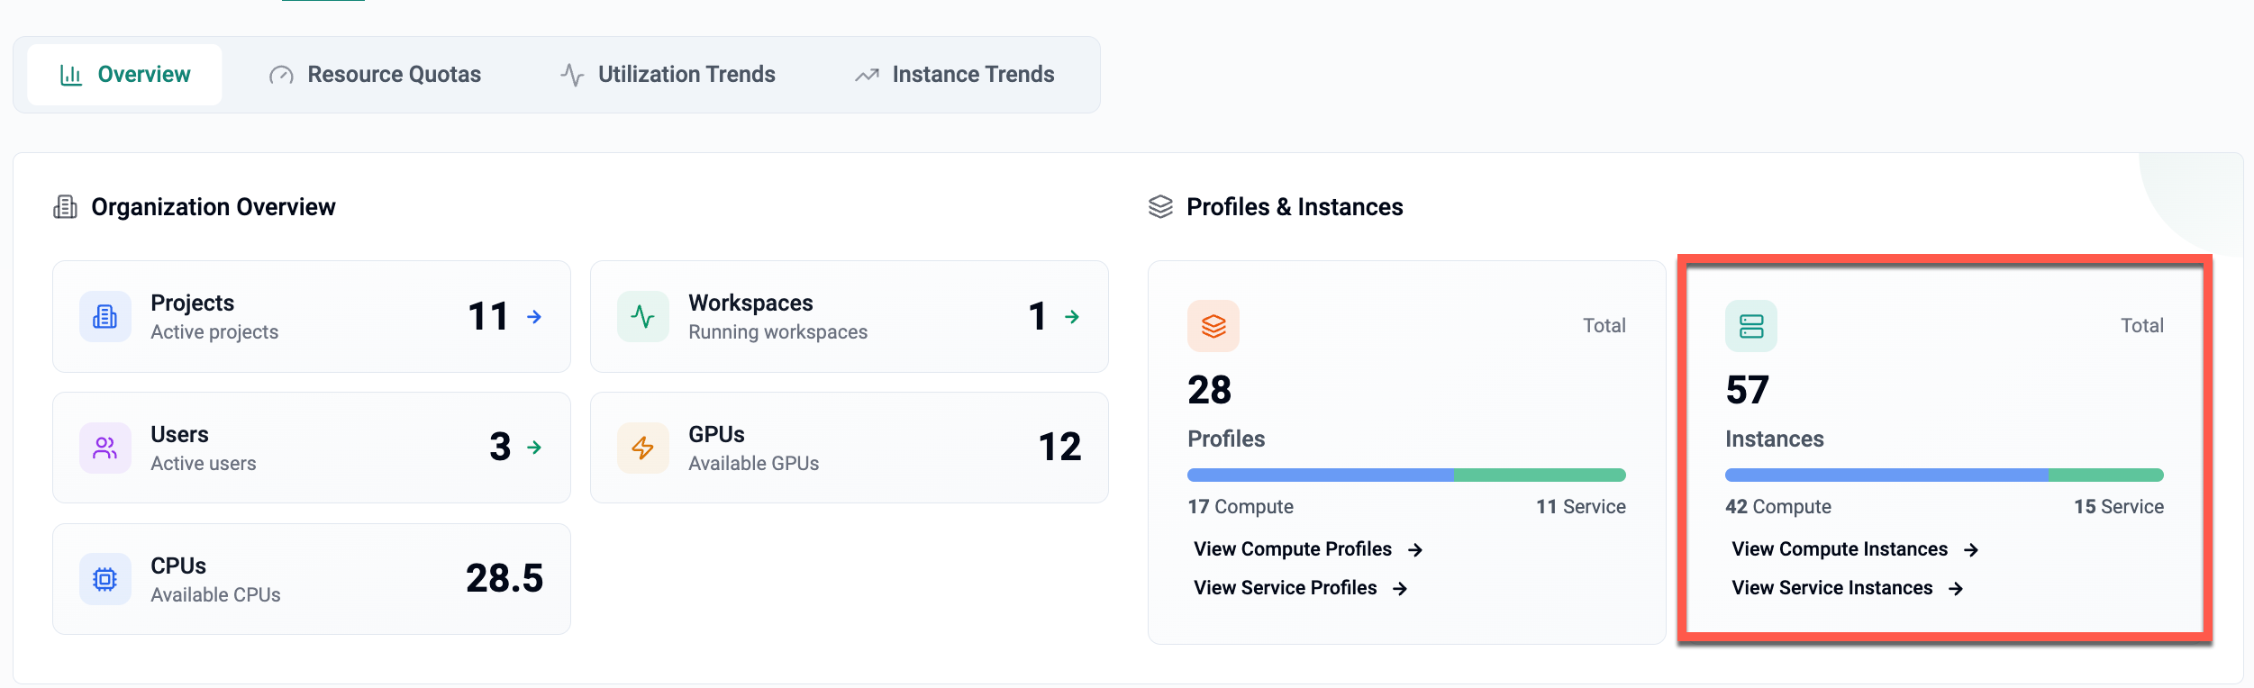The width and height of the screenshot is (2254, 688).
Task: Select the Overview tab
Action: (125, 75)
